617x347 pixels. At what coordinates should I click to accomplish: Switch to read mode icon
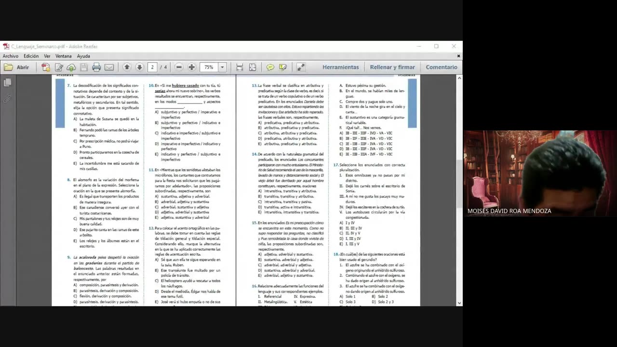(x=300, y=67)
